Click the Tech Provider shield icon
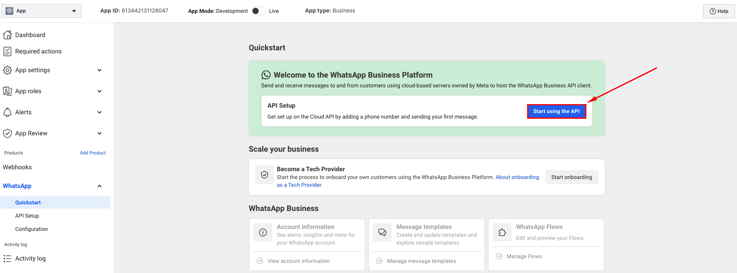The image size is (737, 273). coord(265,175)
